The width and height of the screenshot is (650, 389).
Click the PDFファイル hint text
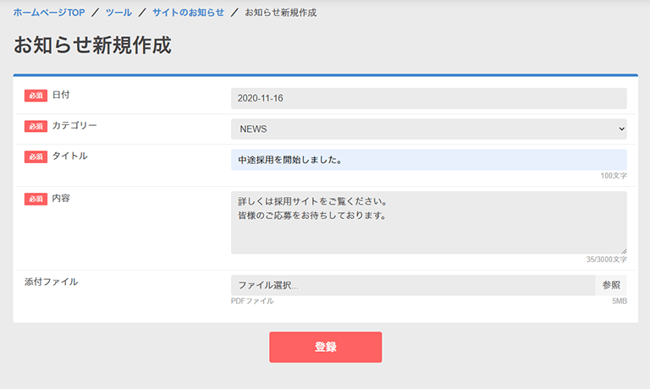tap(252, 301)
